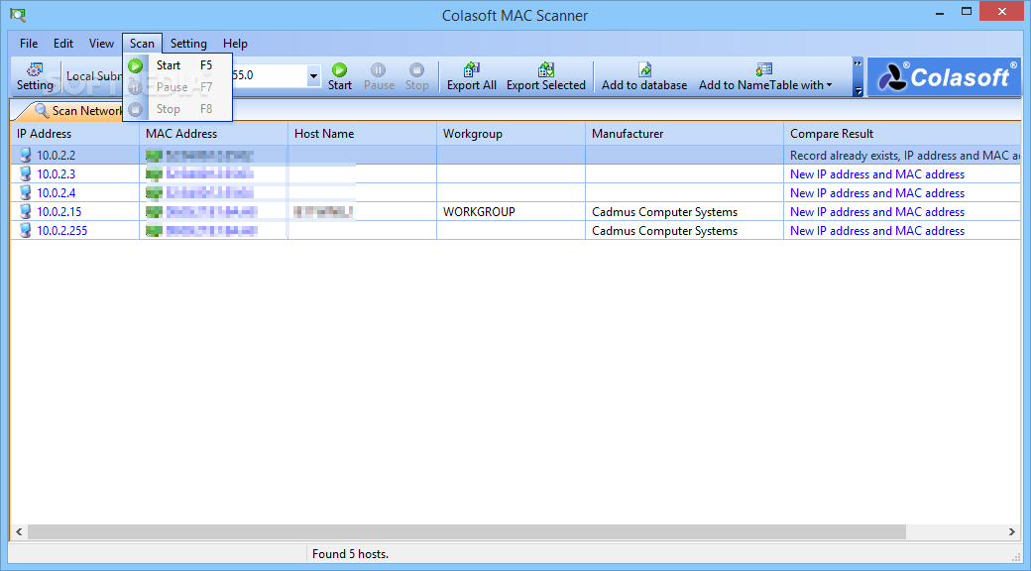Click network card icon in 10.0.2.2 row

pyautogui.click(x=154, y=156)
